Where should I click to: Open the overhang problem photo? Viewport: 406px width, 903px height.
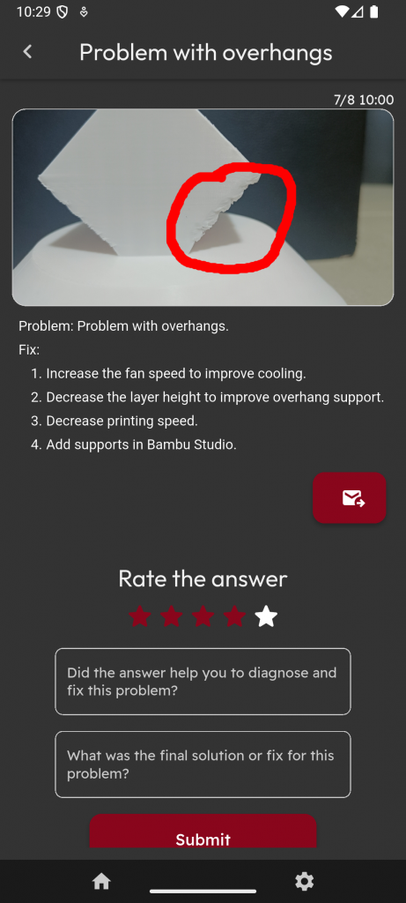click(203, 207)
